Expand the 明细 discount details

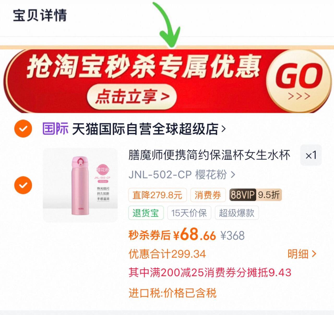click(x=302, y=254)
